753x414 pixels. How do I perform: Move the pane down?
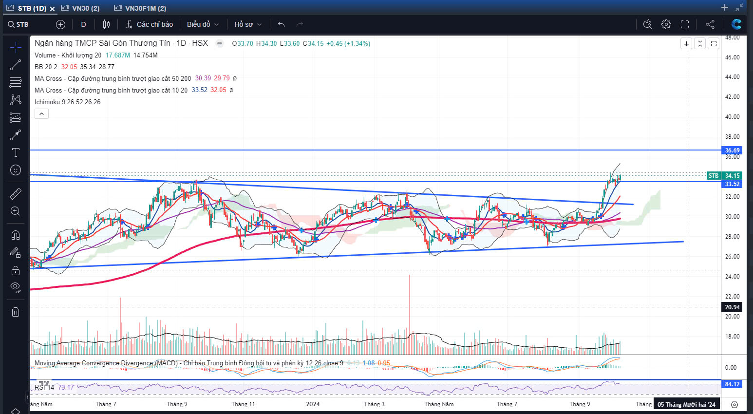tap(686, 44)
